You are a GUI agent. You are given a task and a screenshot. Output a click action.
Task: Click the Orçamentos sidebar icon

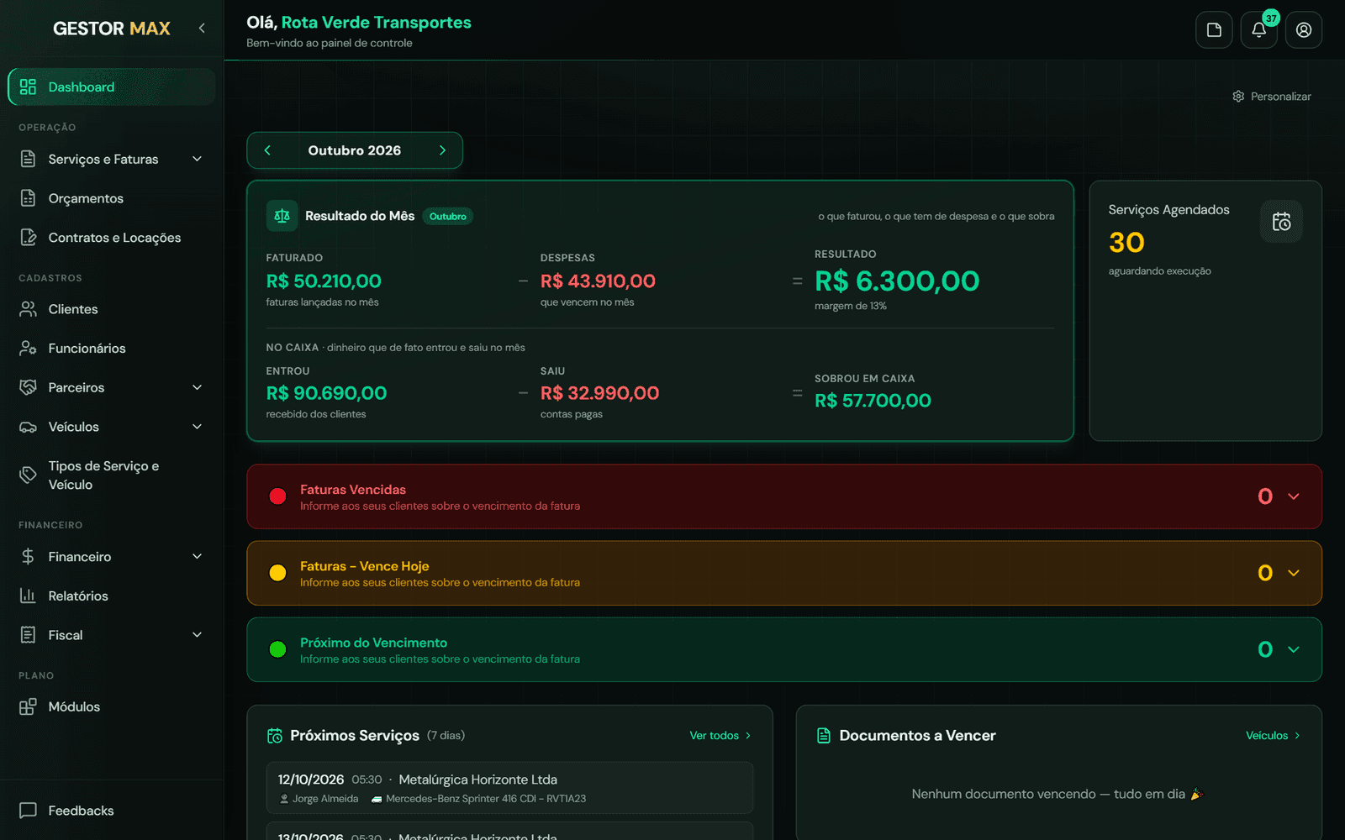pos(28,198)
